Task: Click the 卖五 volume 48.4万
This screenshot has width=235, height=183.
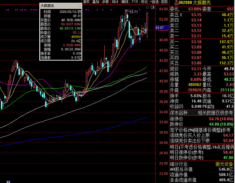Action: (x=228, y=15)
